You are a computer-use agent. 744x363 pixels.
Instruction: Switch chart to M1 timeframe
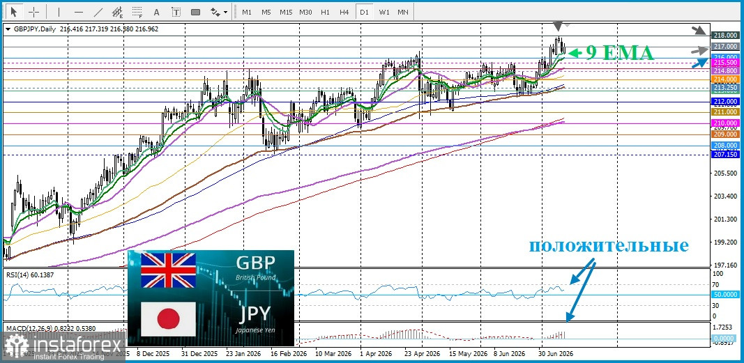coord(247,13)
